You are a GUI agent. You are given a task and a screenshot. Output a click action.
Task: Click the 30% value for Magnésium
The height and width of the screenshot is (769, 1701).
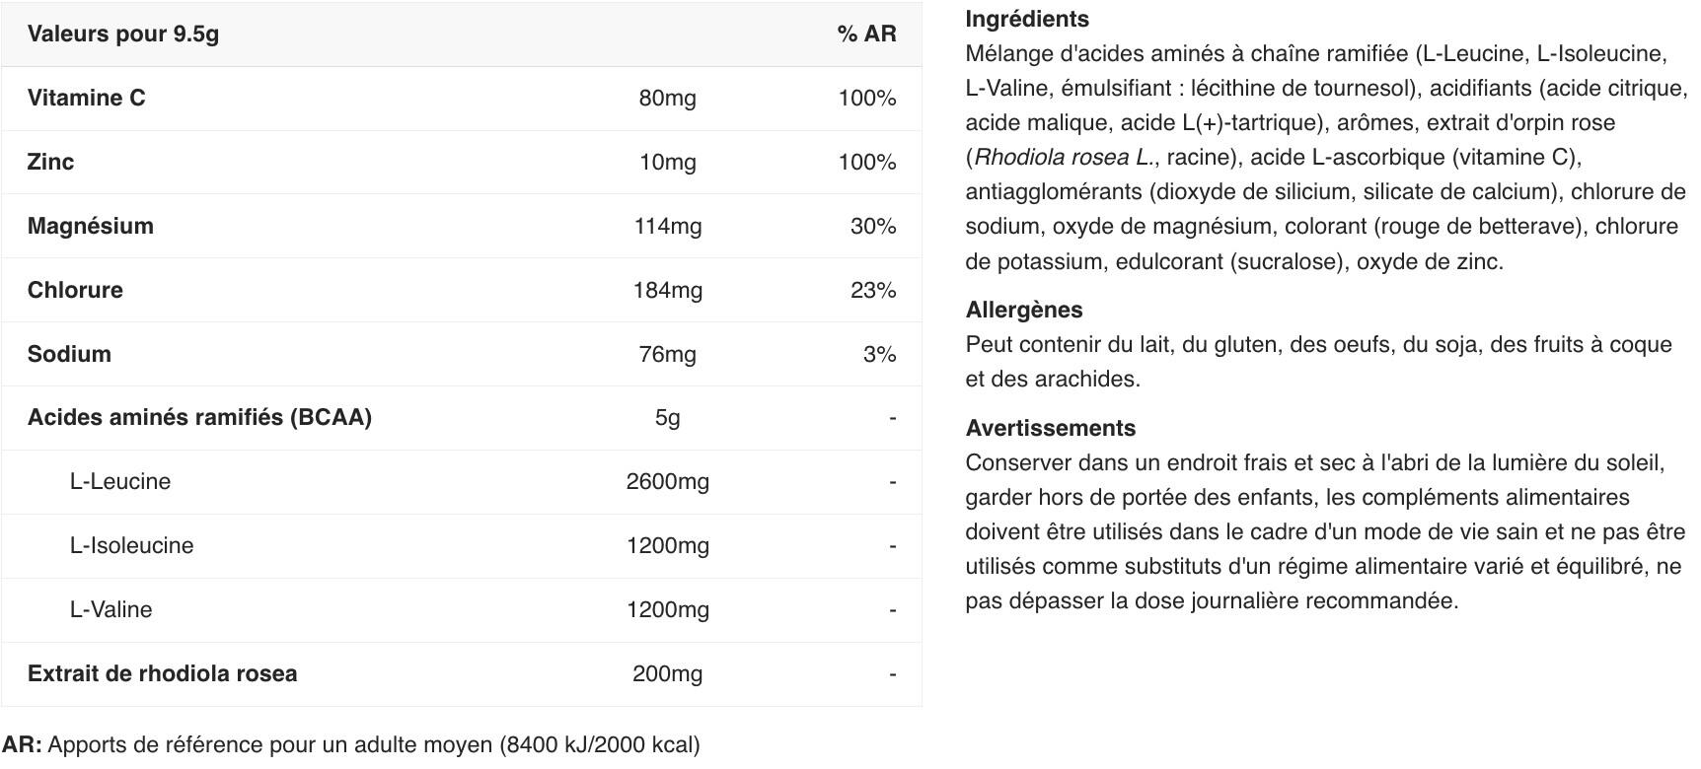tap(872, 226)
